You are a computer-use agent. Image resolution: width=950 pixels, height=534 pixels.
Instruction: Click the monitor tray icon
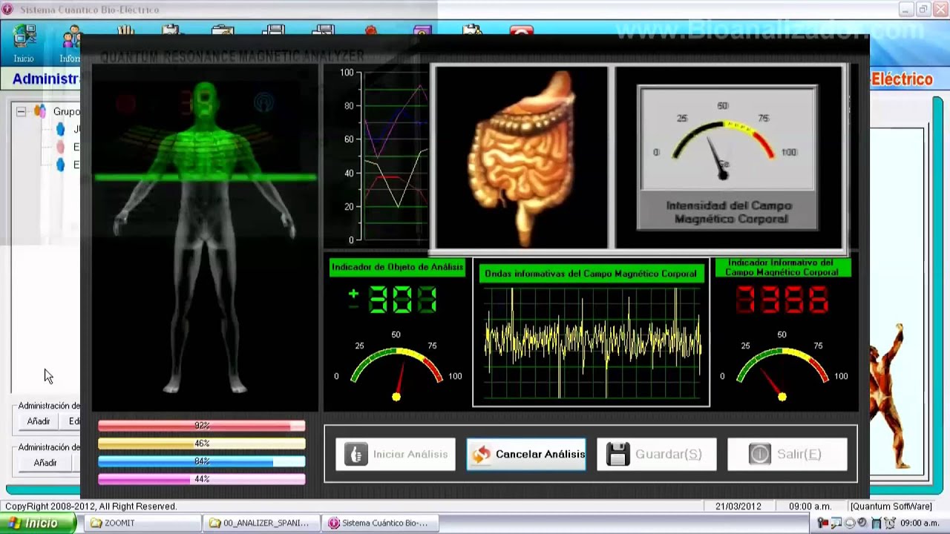tap(838, 523)
